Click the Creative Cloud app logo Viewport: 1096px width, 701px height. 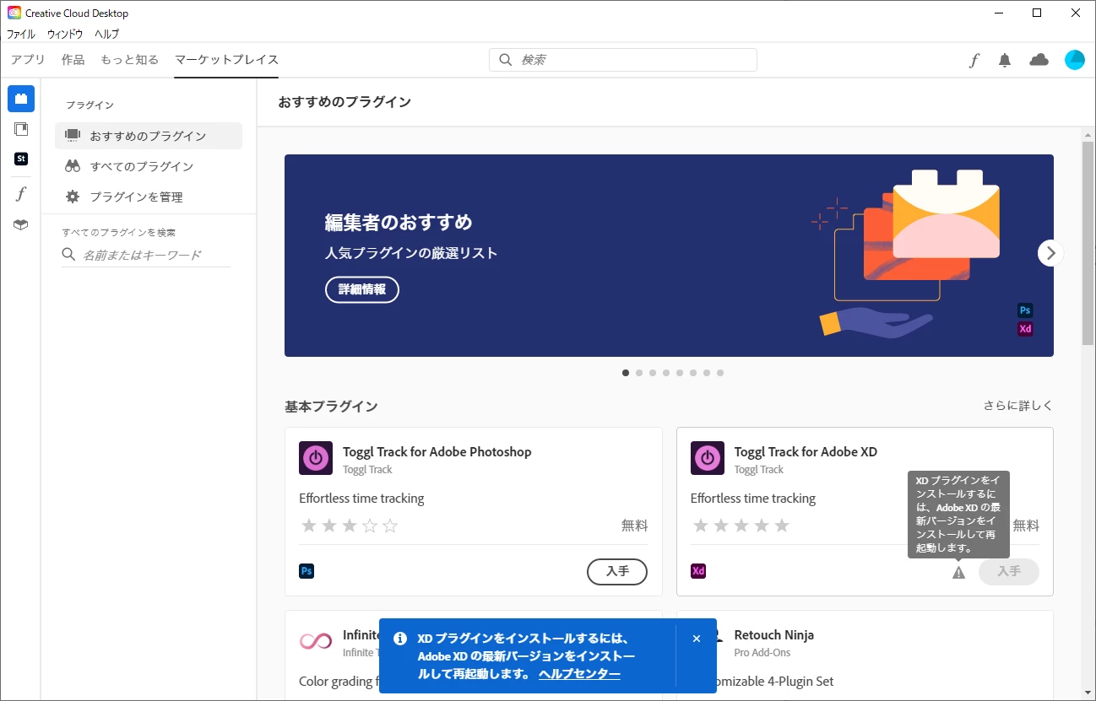tap(14, 13)
